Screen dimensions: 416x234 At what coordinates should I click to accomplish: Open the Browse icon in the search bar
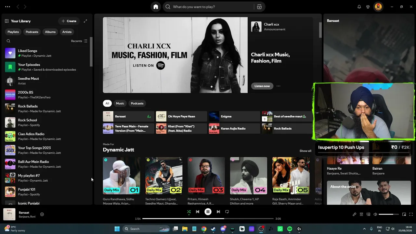coord(259,7)
